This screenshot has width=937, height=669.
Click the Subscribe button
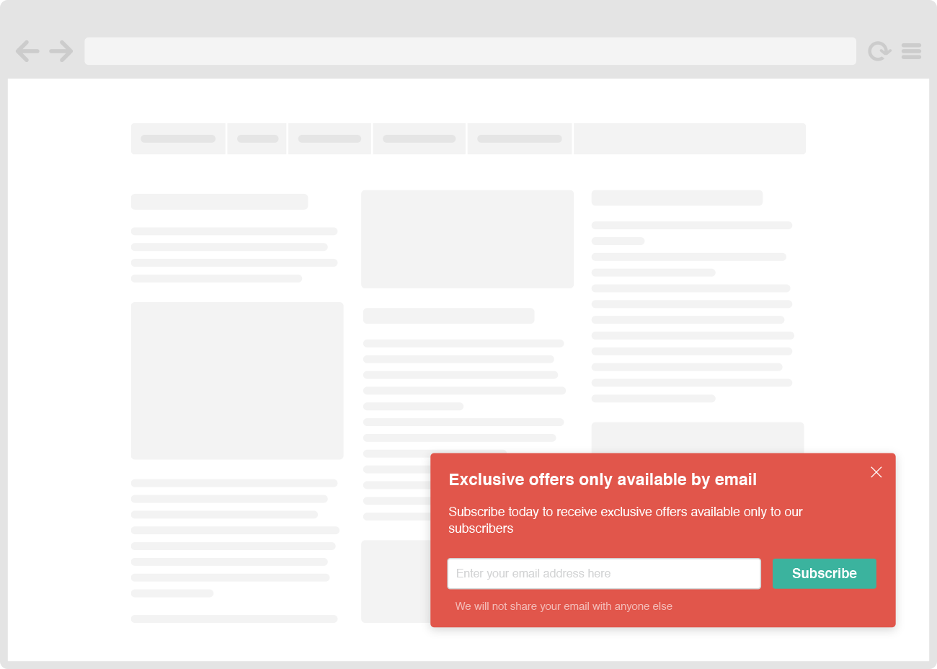[825, 574]
